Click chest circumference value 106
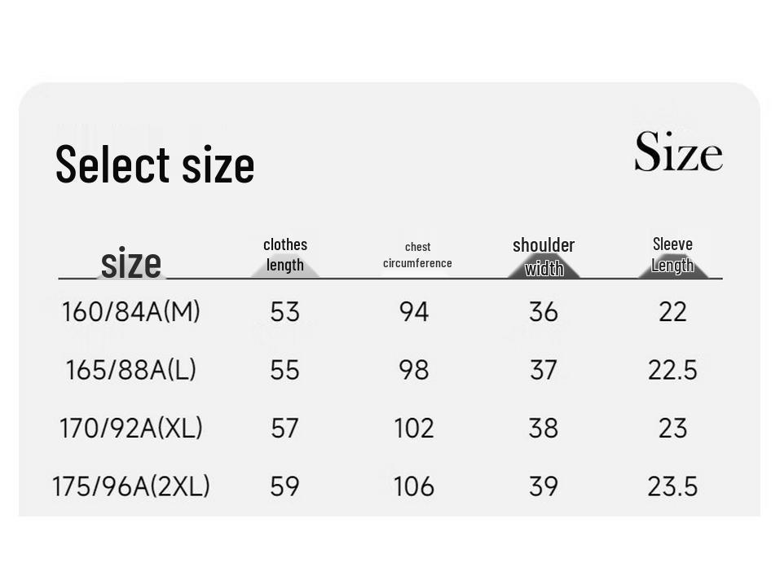Viewport: 780px width, 585px height. (x=414, y=486)
